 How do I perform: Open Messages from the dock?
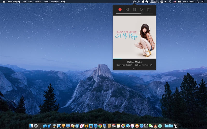(128, 126)
